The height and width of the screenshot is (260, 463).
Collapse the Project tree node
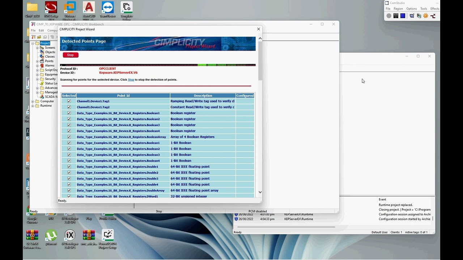click(x=33, y=43)
